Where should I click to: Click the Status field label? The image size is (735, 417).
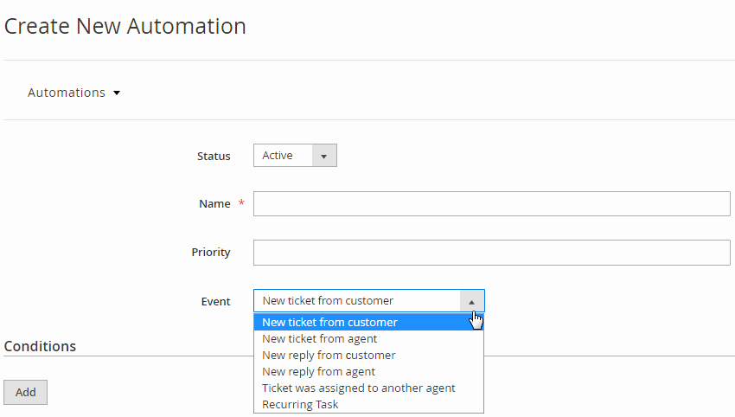(x=214, y=157)
